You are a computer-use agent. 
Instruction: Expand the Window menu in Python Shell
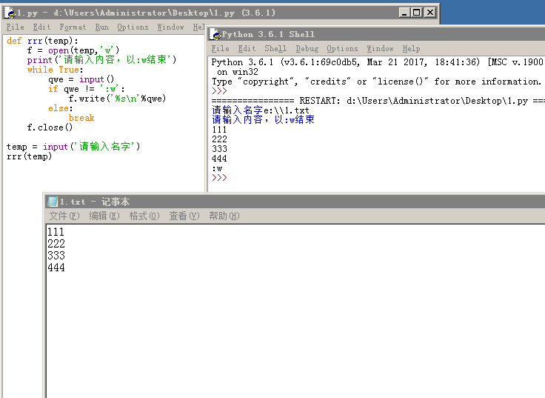[x=380, y=49]
